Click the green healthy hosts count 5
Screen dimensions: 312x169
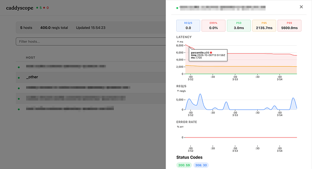tap(41, 8)
